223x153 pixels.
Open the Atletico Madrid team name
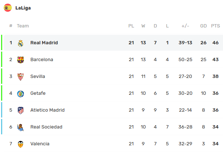tap(47, 110)
